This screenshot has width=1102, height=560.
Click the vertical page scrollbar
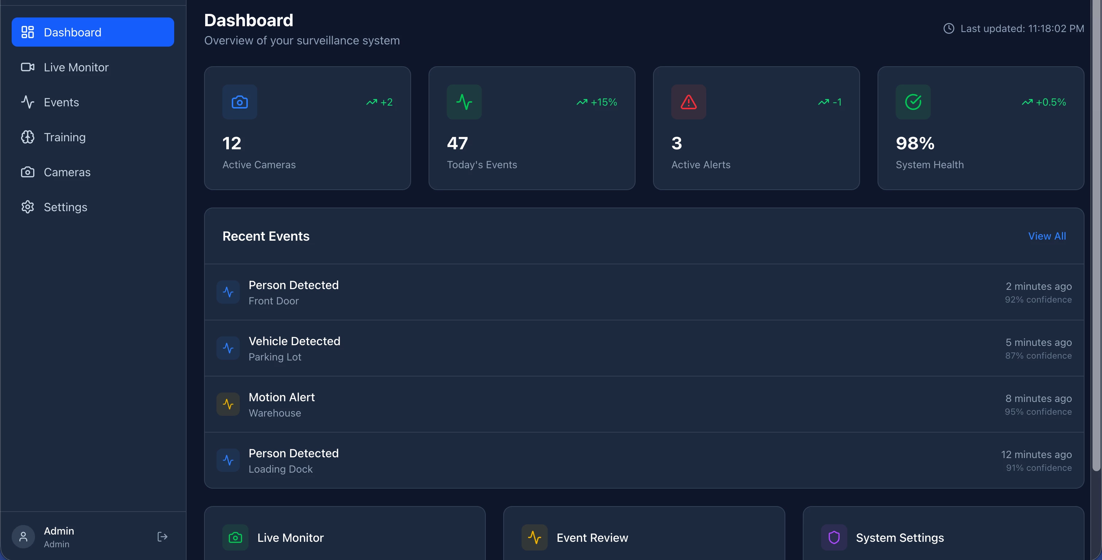click(x=1096, y=235)
